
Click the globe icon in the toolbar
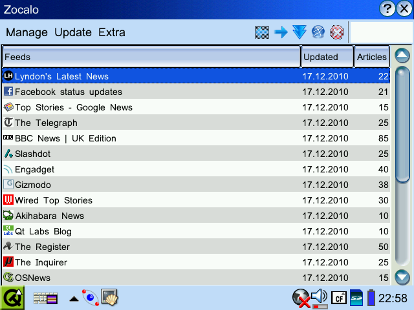tap(318, 32)
